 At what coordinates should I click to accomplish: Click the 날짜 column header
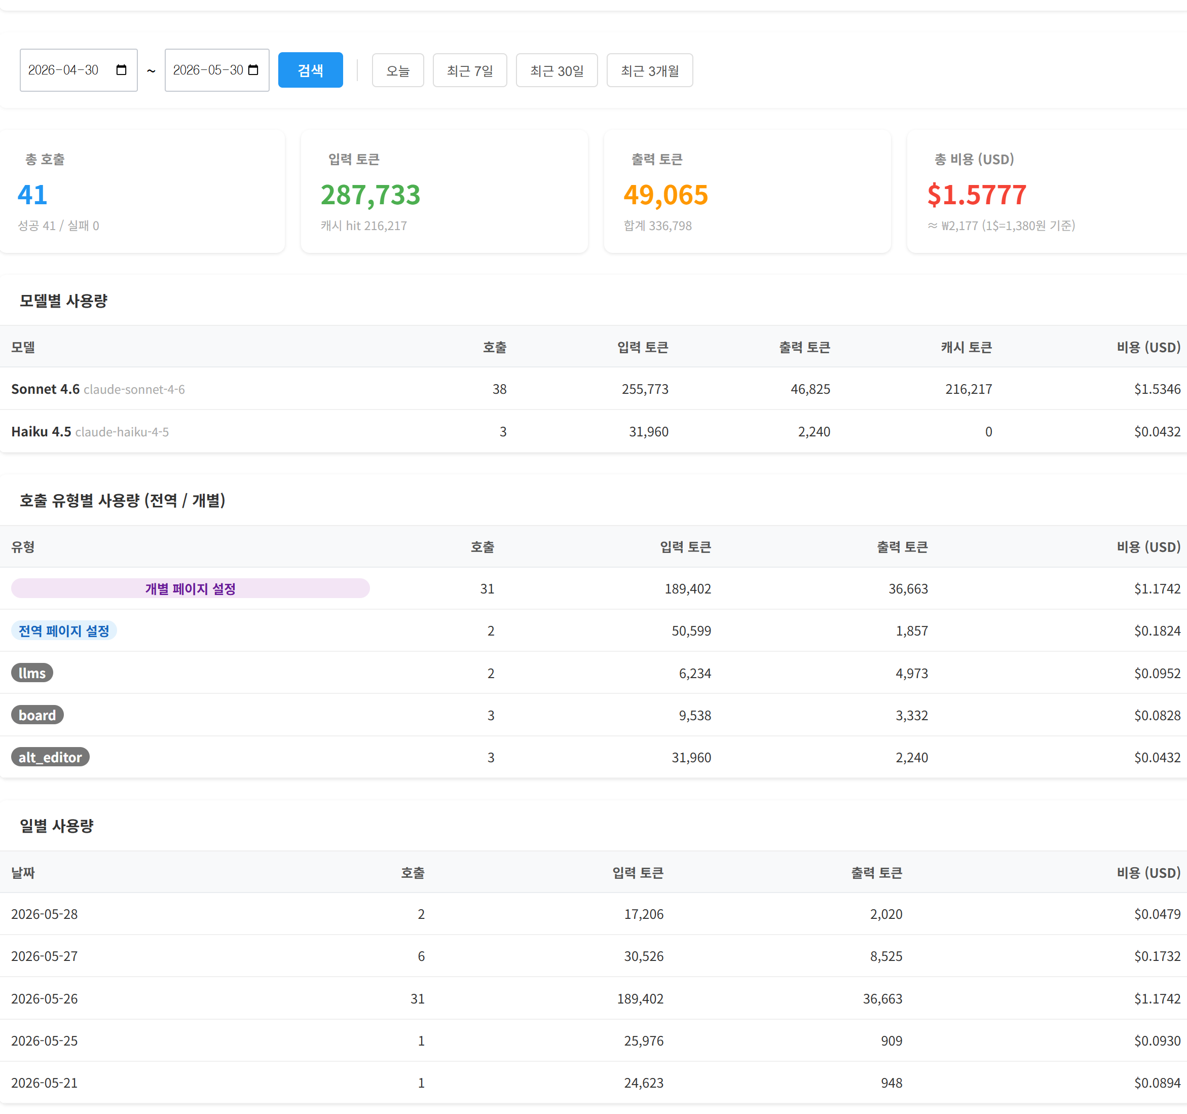coord(23,873)
